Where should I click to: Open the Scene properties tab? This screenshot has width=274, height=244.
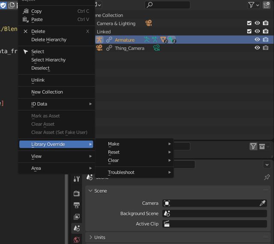[x=77, y=228]
